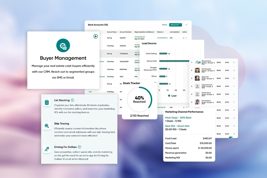The height and width of the screenshot is (178, 267).
Task: Click the List Stacking clipboard icon
Action: tap(47, 102)
